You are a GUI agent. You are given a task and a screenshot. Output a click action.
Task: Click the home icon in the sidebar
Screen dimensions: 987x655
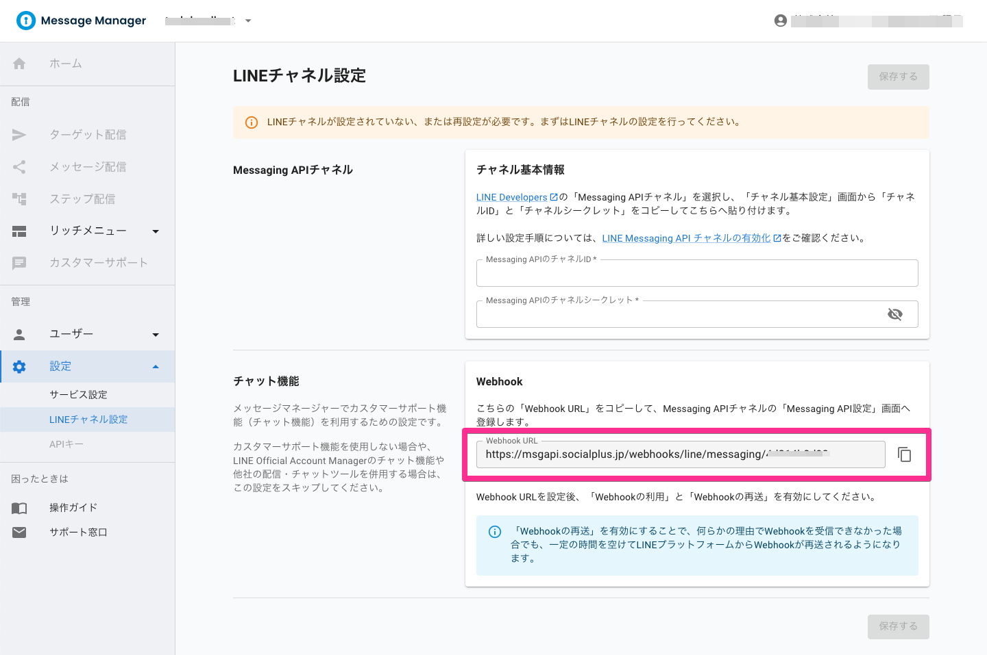click(19, 64)
